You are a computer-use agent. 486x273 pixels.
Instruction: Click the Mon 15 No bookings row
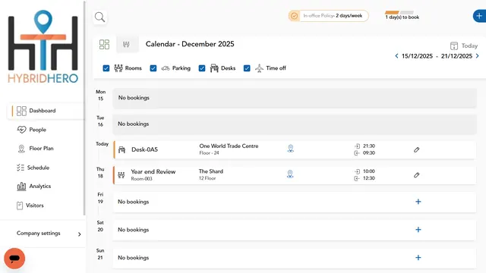coord(295,98)
